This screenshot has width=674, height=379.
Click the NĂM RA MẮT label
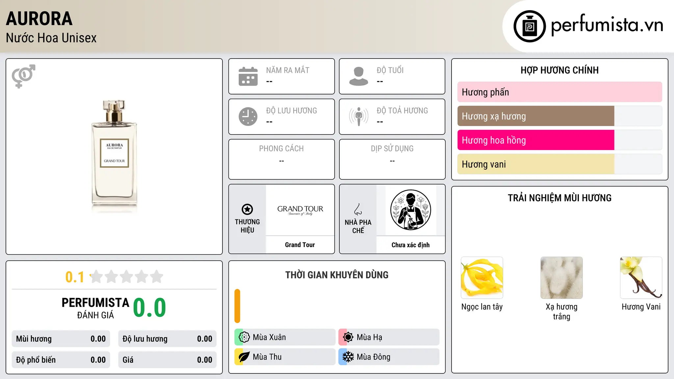click(288, 70)
